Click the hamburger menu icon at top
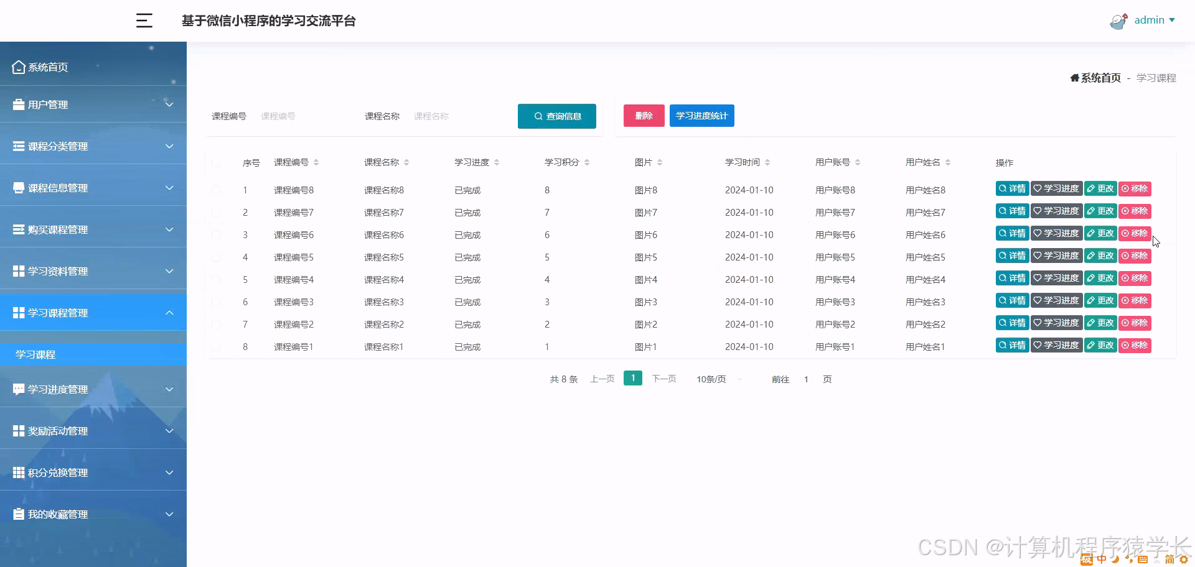 144,21
